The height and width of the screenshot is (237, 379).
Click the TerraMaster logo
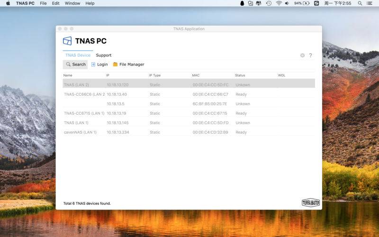pos(311,202)
